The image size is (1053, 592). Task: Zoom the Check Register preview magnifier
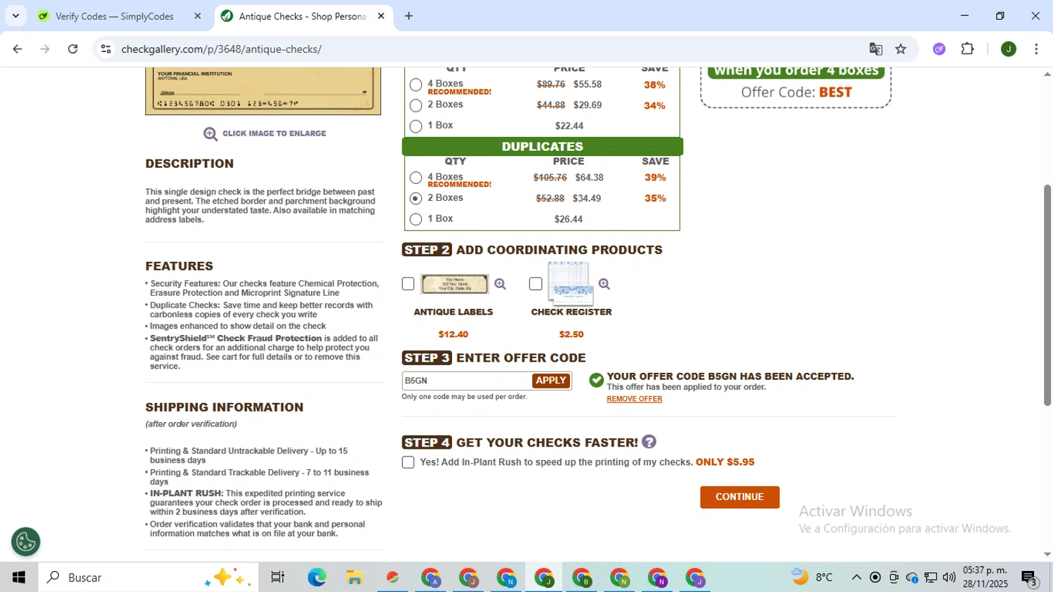[x=604, y=284]
